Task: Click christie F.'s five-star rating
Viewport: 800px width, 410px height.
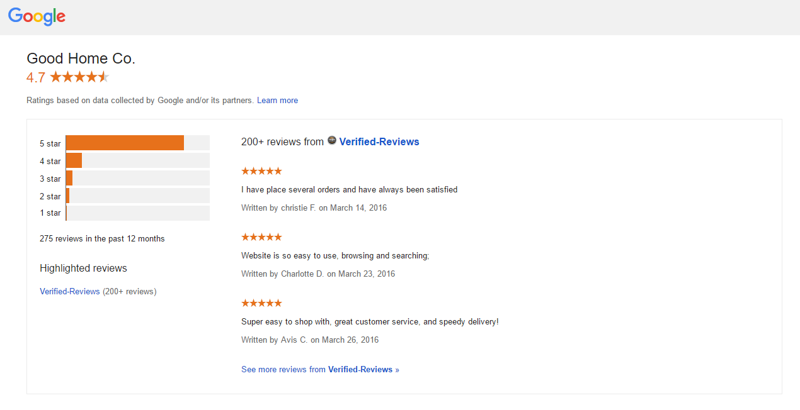Action: [261, 171]
